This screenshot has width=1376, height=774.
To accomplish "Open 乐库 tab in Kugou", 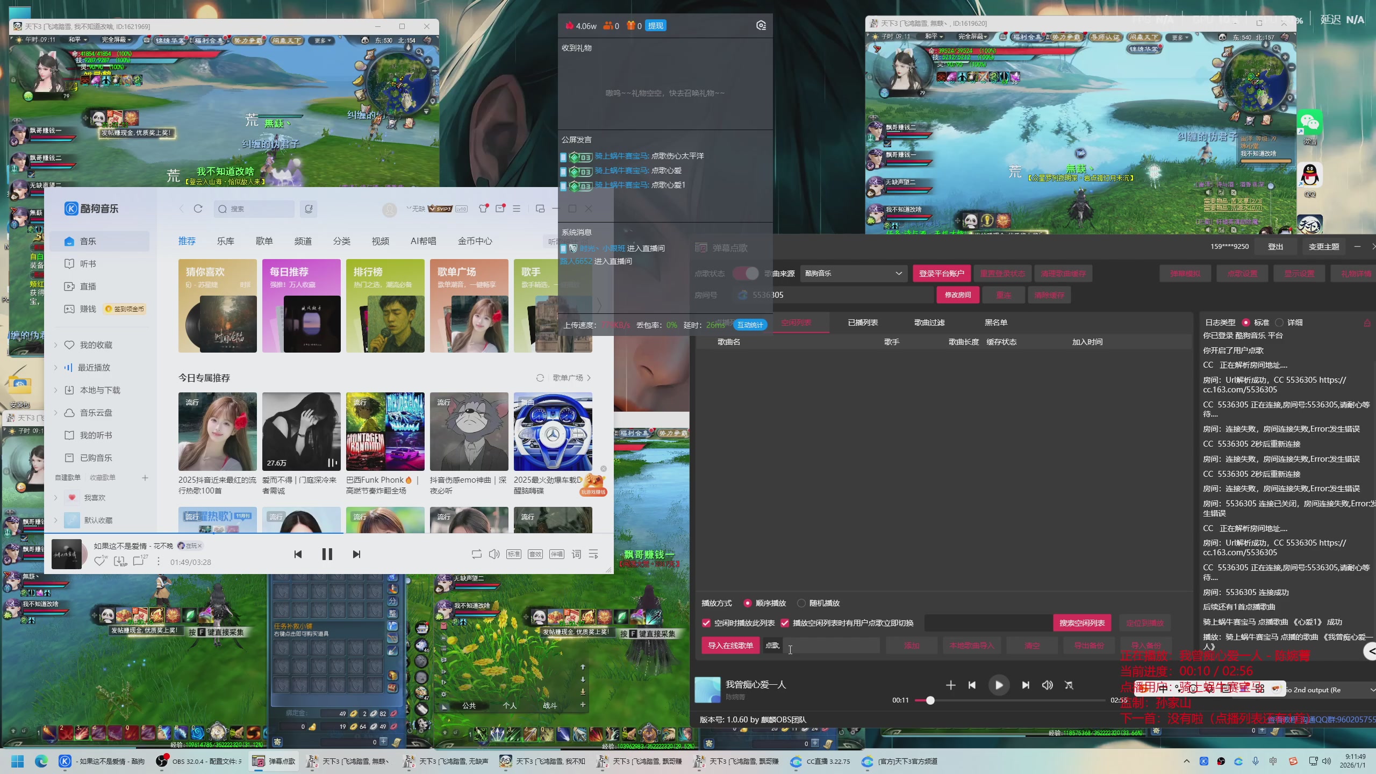I will 225,241.
